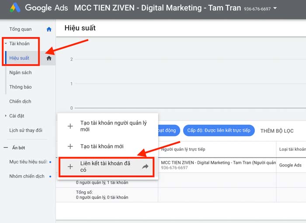Click the home icon next to Tổng quan
The width and height of the screenshot is (306, 223).
point(49,29)
